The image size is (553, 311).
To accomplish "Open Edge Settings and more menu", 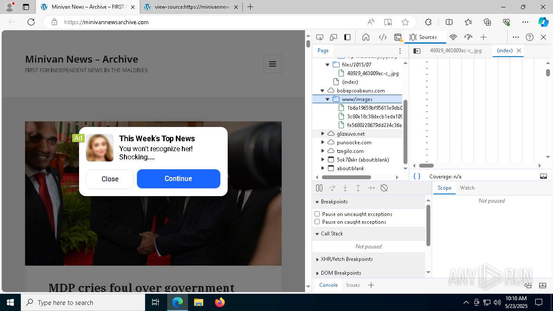I will tap(525, 22).
